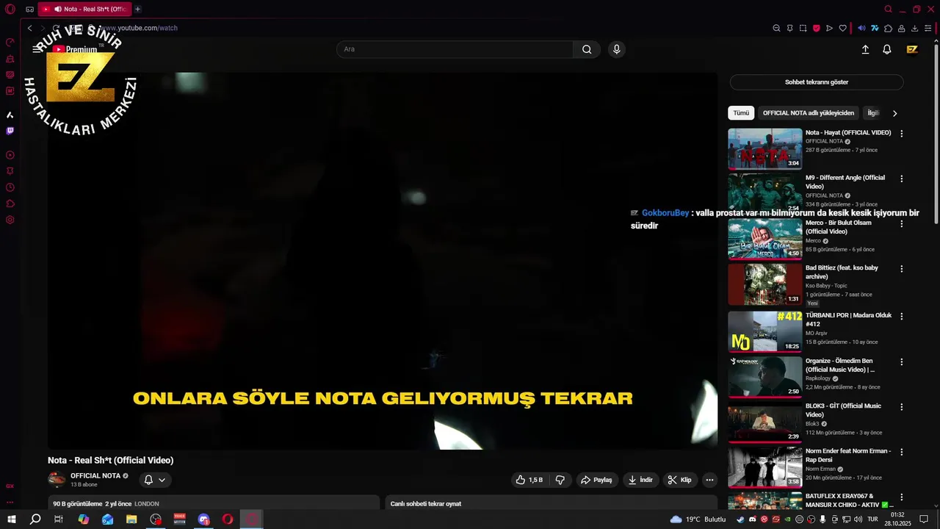940x529 pixels.
Task: Open options for BLOK3 - GİT video
Action: pos(902,406)
